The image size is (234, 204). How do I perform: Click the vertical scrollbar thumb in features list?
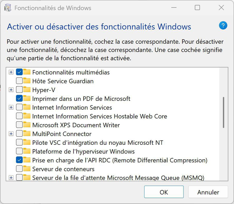pos(223,112)
